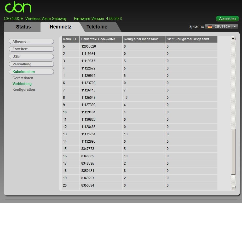
Task: Select the value 11126413
Action: (88, 90)
